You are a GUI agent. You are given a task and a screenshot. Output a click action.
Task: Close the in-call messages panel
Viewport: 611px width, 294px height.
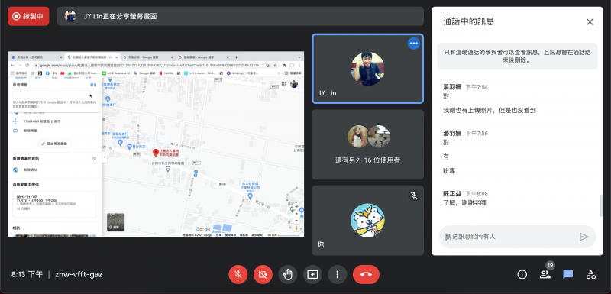click(x=590, y=22)
